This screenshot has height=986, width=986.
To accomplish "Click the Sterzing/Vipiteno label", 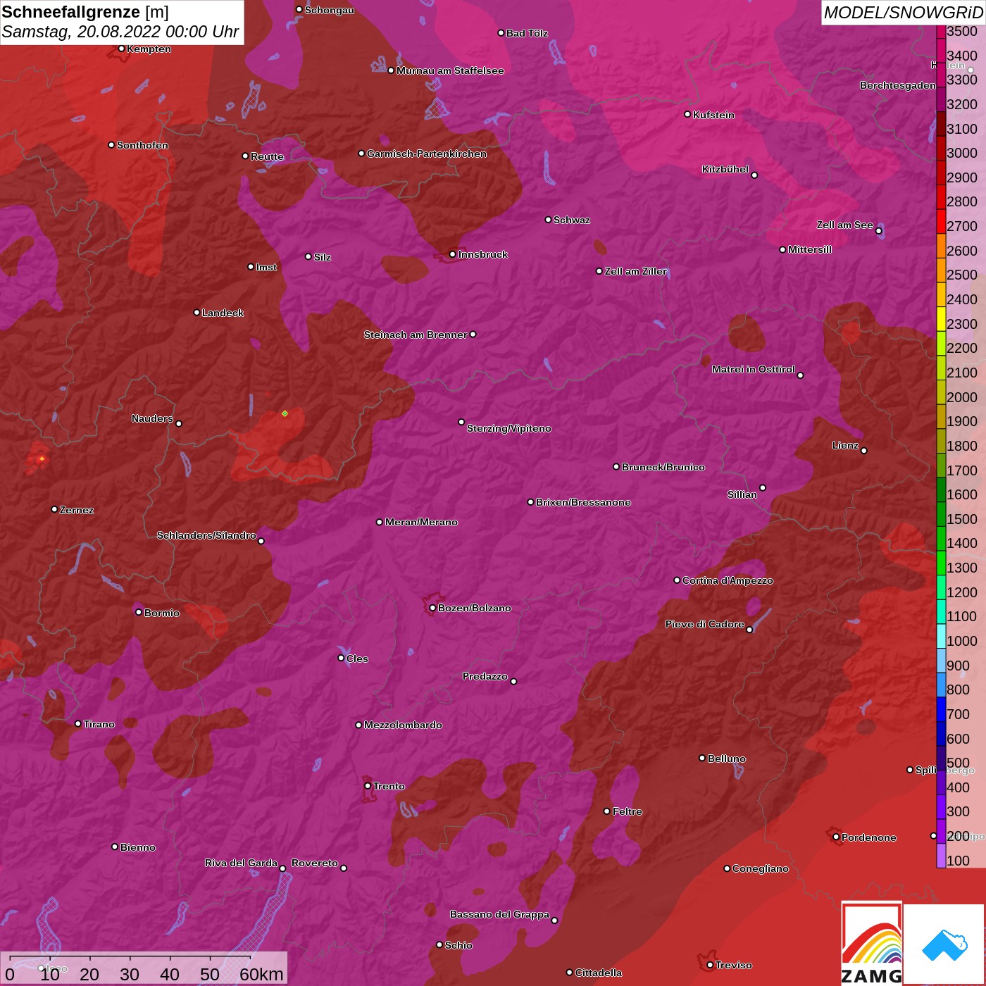I will tap(509, 428).
